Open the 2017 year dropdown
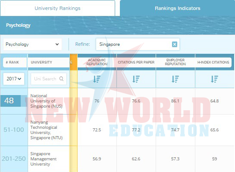 point(14,79)
